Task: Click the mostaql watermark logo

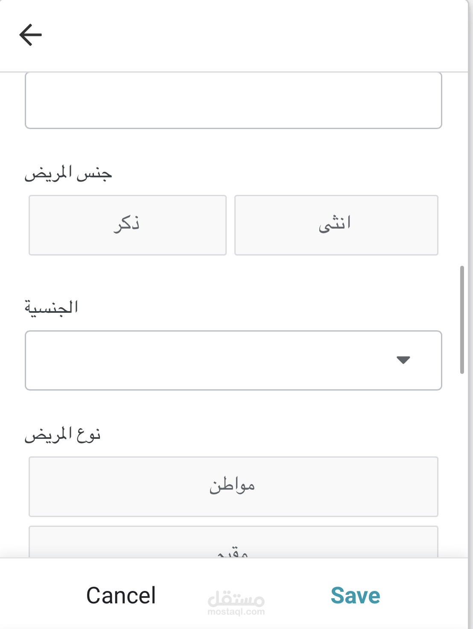Action: 236,599
